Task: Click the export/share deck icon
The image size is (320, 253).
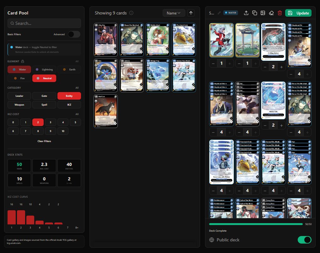Action: click(x=246, y=13)
